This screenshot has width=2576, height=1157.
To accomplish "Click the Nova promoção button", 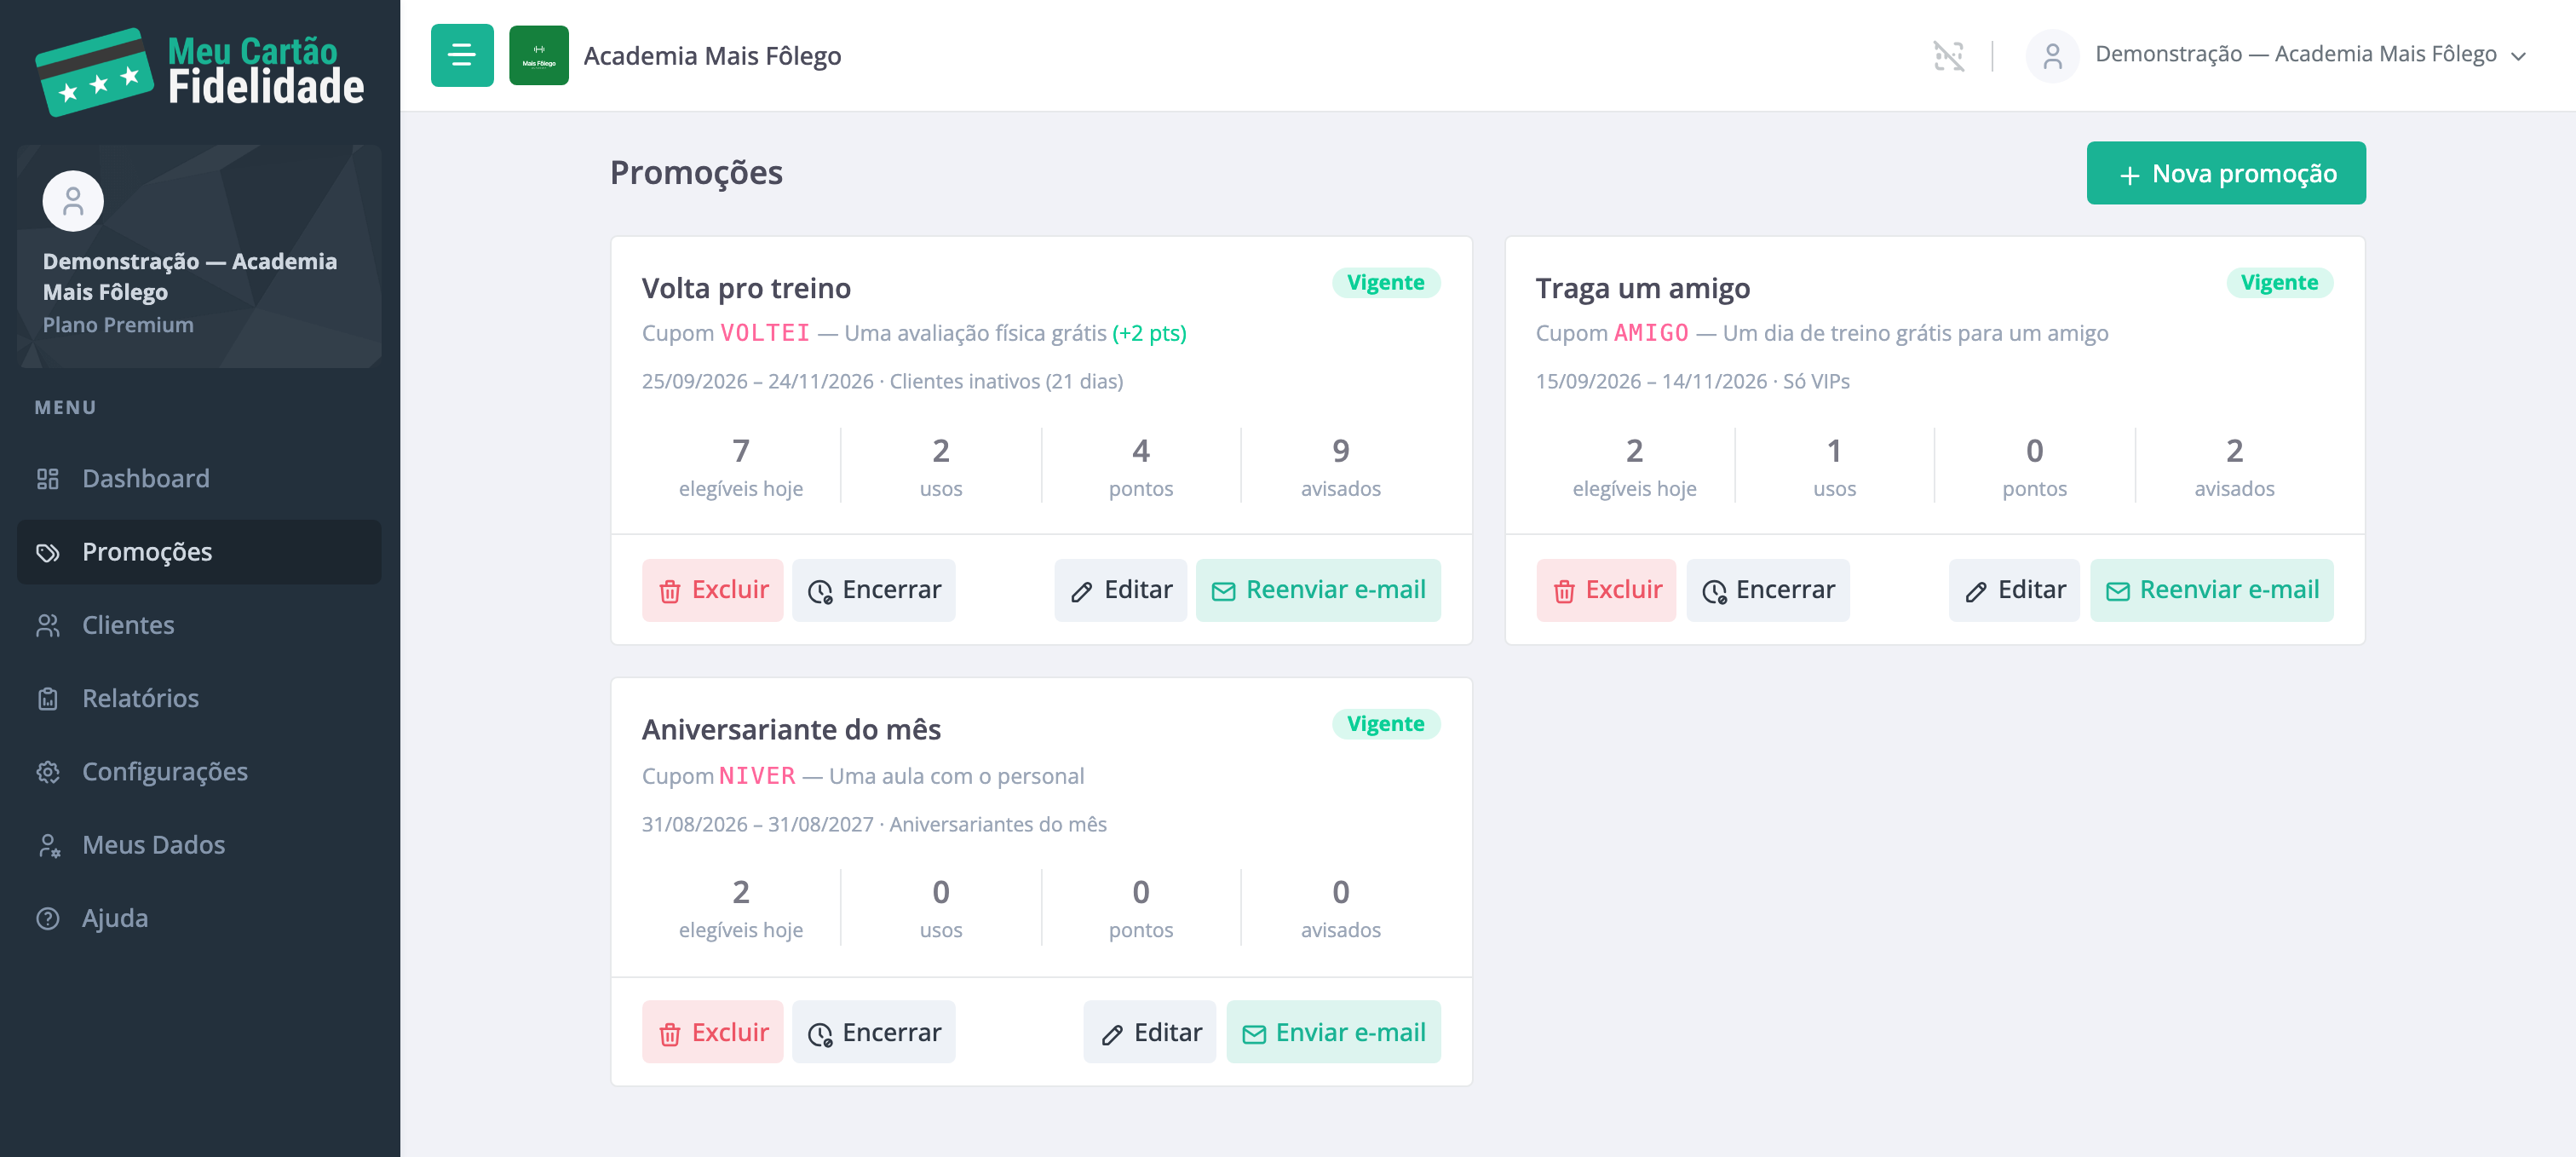I will coord(2226,173).
